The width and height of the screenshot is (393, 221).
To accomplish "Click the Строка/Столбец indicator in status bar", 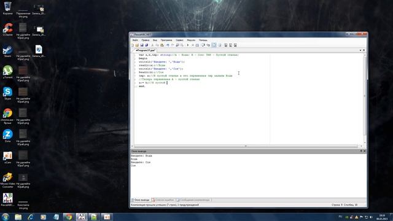I will 344,205.
